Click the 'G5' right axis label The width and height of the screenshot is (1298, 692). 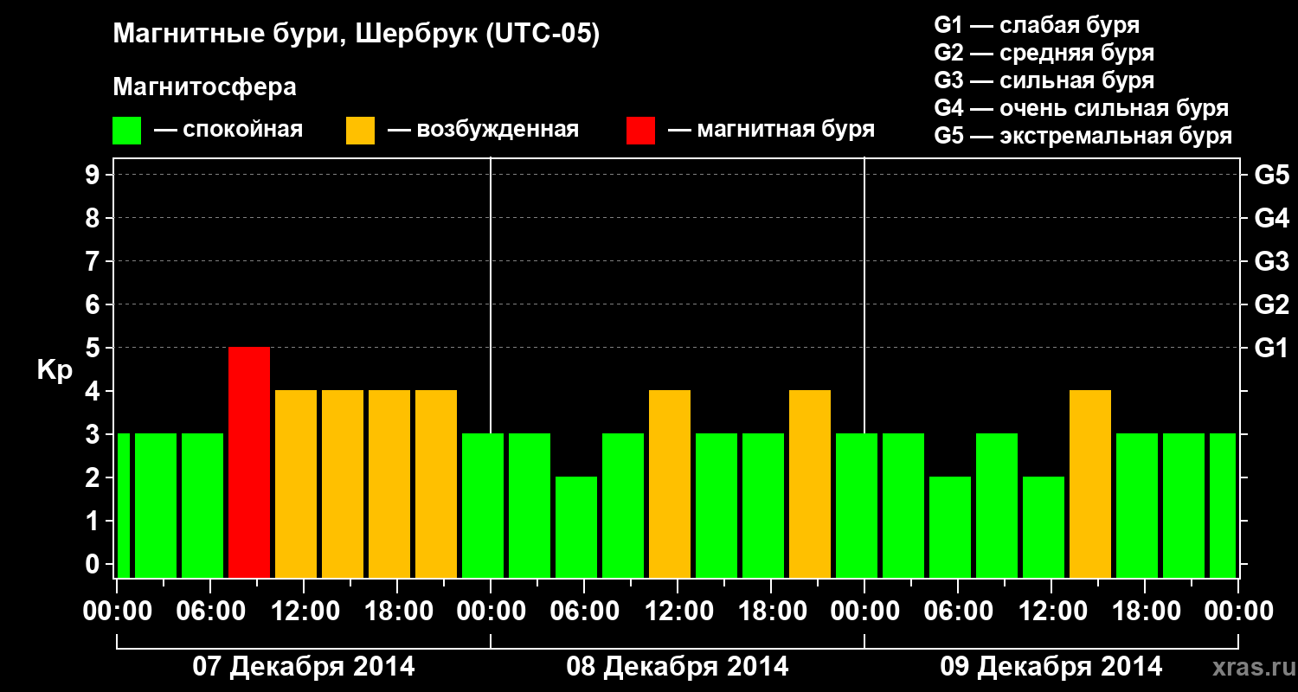coord(1271,175)
